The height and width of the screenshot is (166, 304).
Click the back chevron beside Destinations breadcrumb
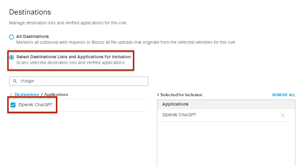(x=11, y=95)
